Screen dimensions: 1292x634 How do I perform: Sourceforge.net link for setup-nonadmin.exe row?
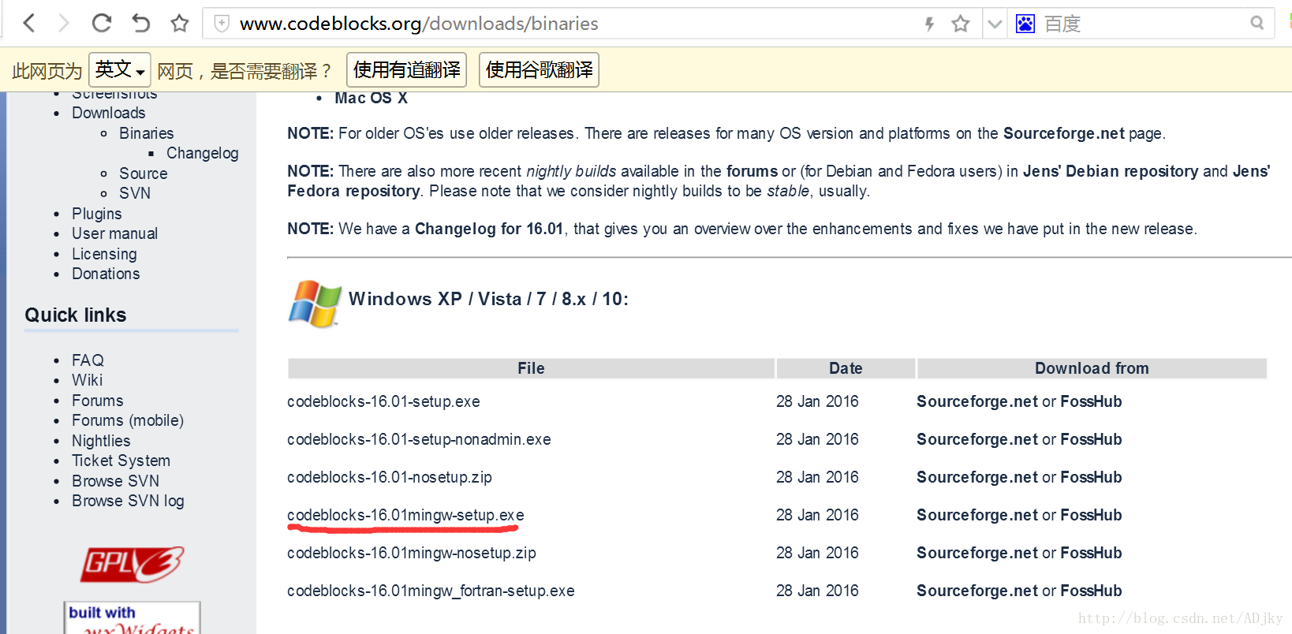(x=977, y=439)
